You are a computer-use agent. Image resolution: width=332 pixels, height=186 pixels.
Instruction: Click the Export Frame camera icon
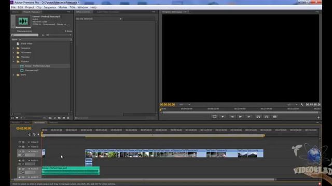coord(275,117)
